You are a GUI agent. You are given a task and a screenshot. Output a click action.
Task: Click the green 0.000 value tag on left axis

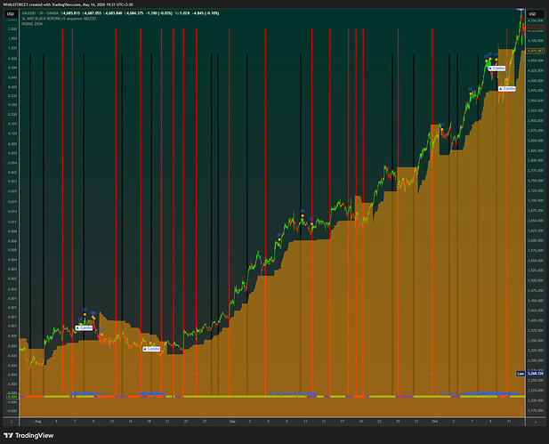pos(12,397)
